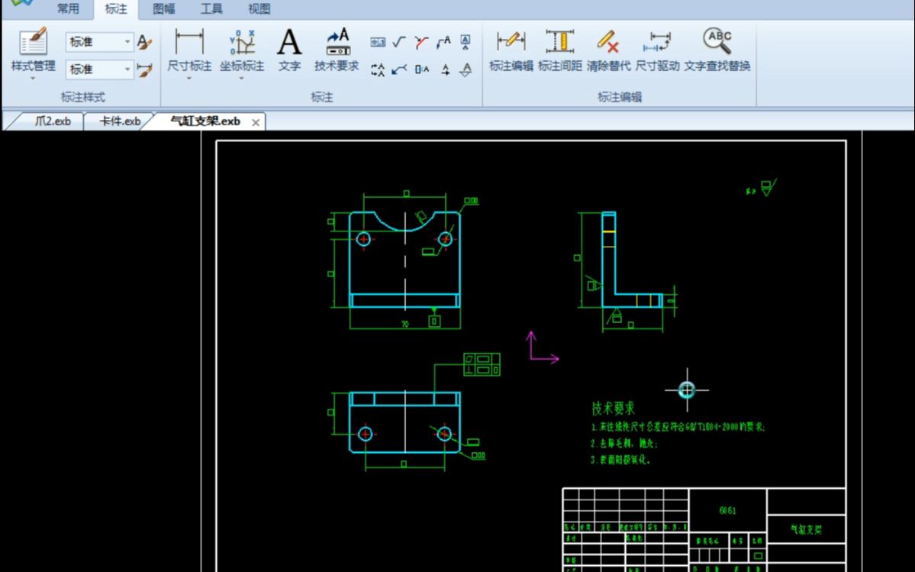
Task: Click the 清除替代 clear override icon
Action: 608,50
